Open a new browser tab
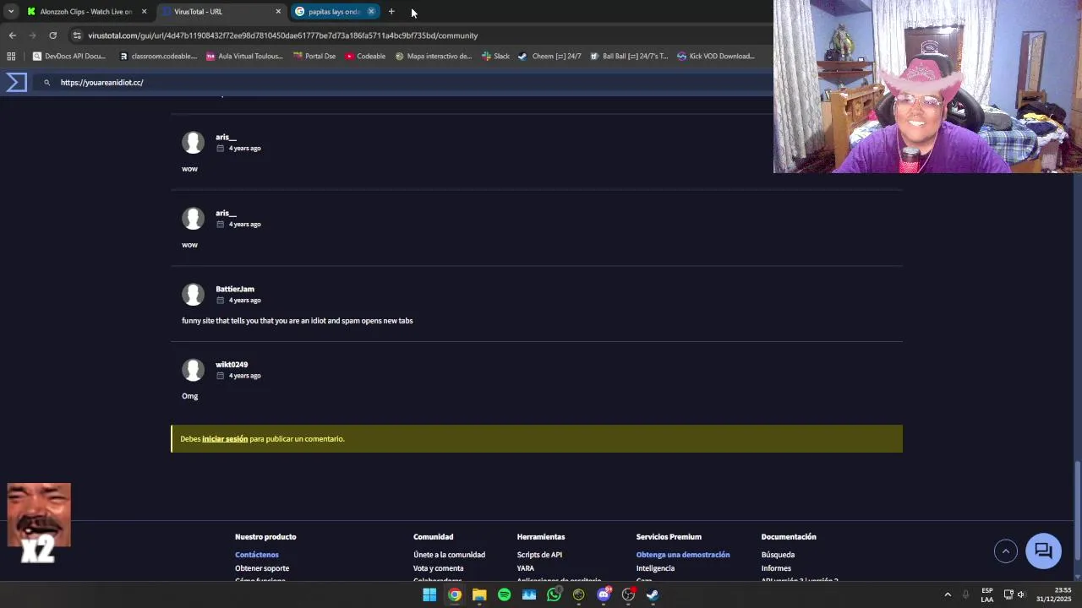The height and width of the screenshot is (608, 1082). [391, 12]
